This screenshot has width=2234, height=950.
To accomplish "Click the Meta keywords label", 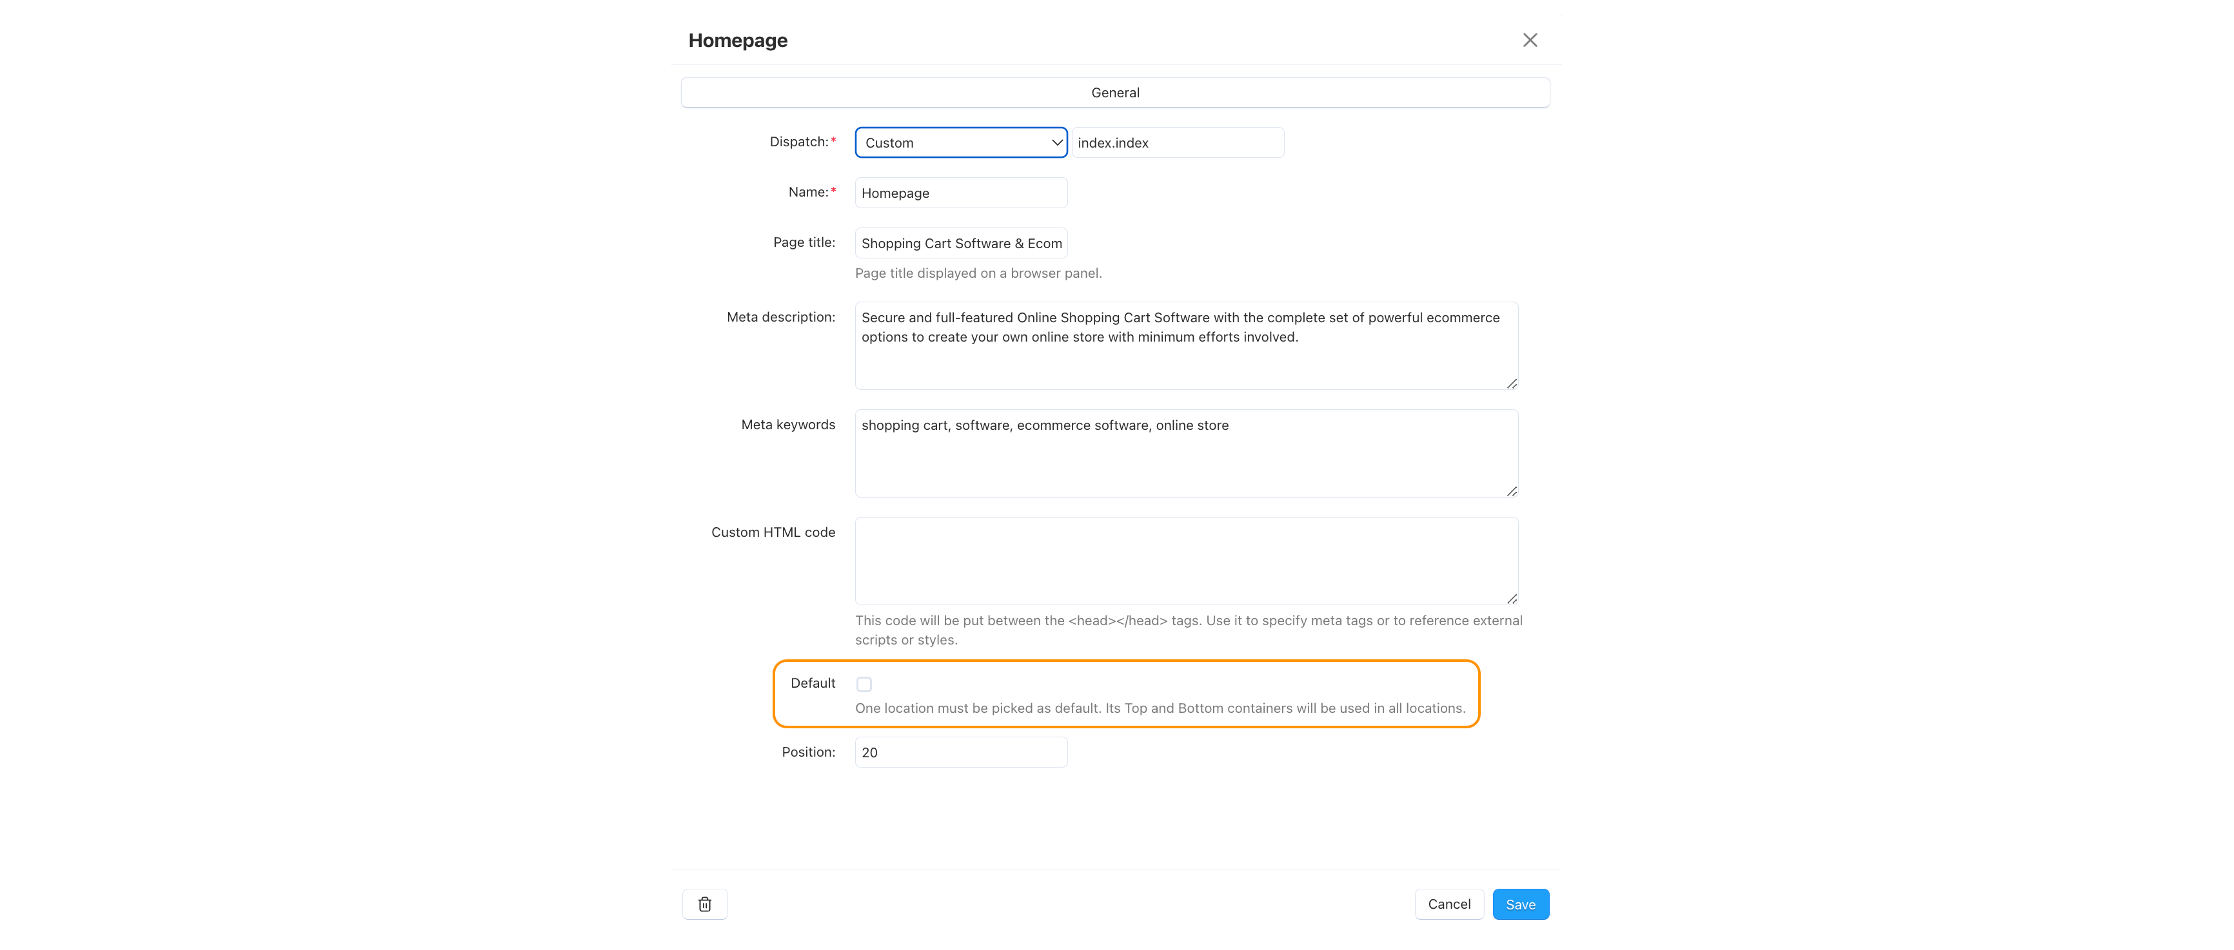I will pyautogui.click(x=787, y=425).
